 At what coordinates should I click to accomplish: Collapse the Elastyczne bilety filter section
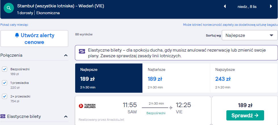66,116
